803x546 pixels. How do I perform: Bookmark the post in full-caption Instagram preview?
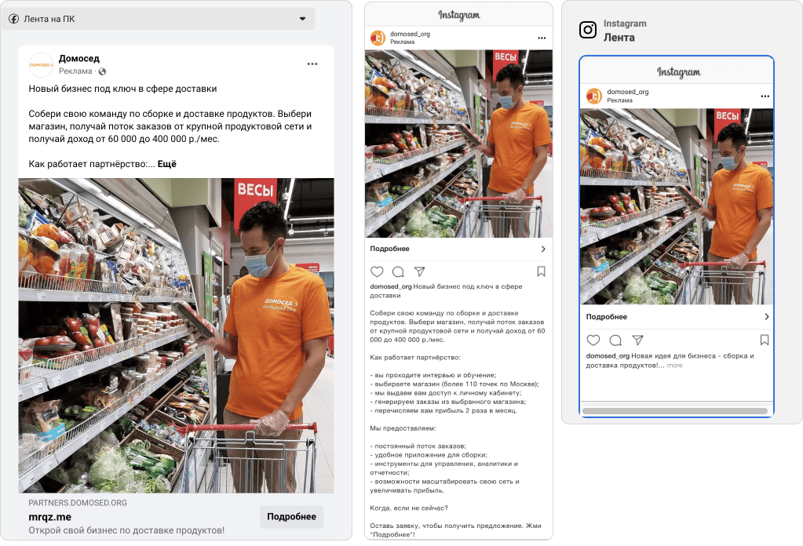point(541,271)
